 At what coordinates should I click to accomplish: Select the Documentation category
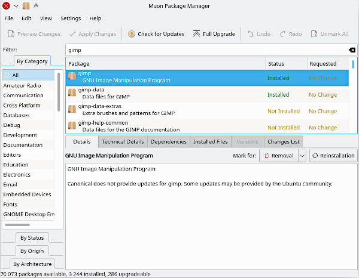tap(28, 145)
